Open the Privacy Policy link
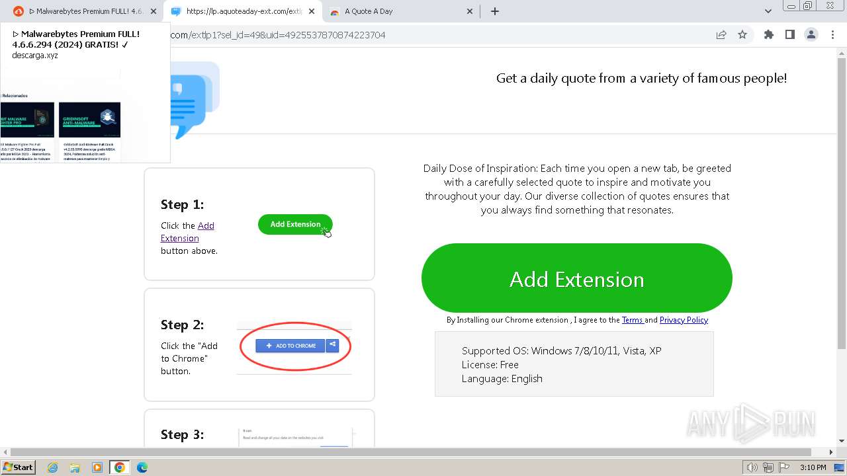 [x=684, y=320]
